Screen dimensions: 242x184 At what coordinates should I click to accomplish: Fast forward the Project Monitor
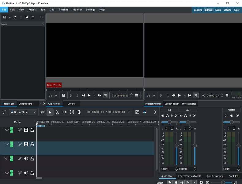coord(190,95)
